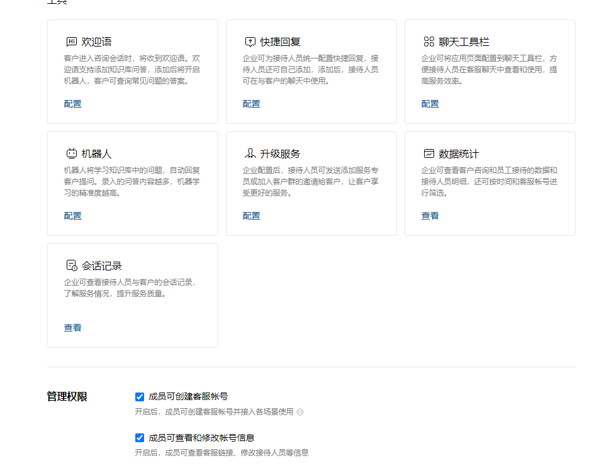Uncheck the 成员可创建客服帐号 checkbox

pos(140,397)
